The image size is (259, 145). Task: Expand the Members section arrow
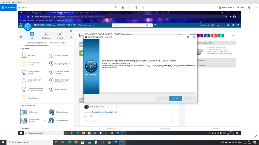(x=233, y=60)
